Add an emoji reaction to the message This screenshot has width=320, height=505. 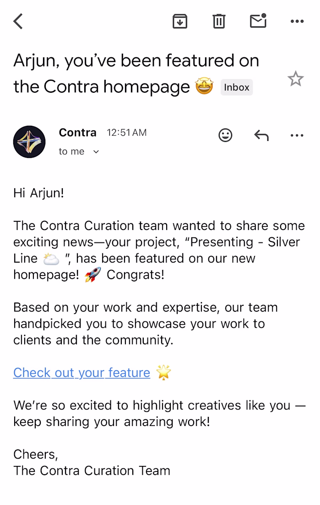coord(225,135)
